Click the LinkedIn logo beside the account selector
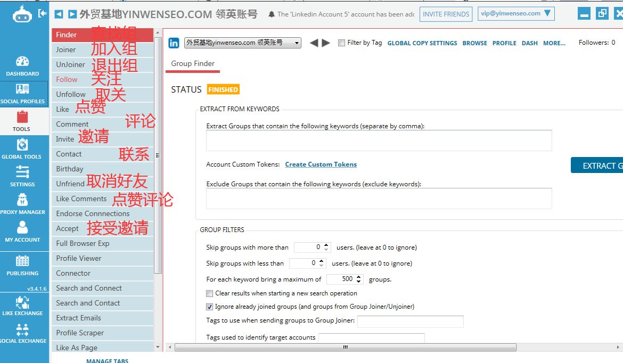Screen dimensions: 623x363 pos(173,43)
